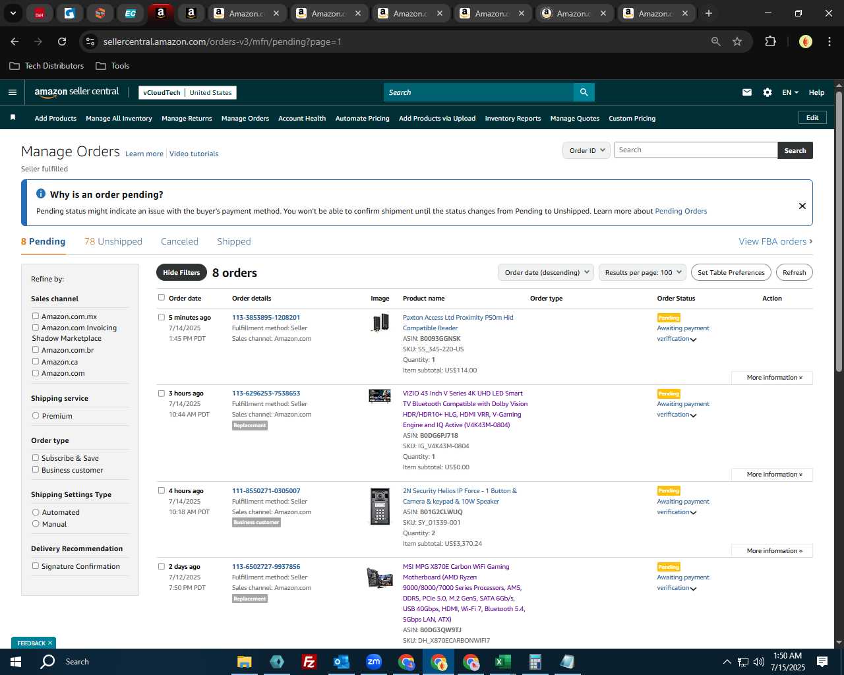Click the bookmark icon in navigation bar
844x675 pixels.
click(13, 117)
